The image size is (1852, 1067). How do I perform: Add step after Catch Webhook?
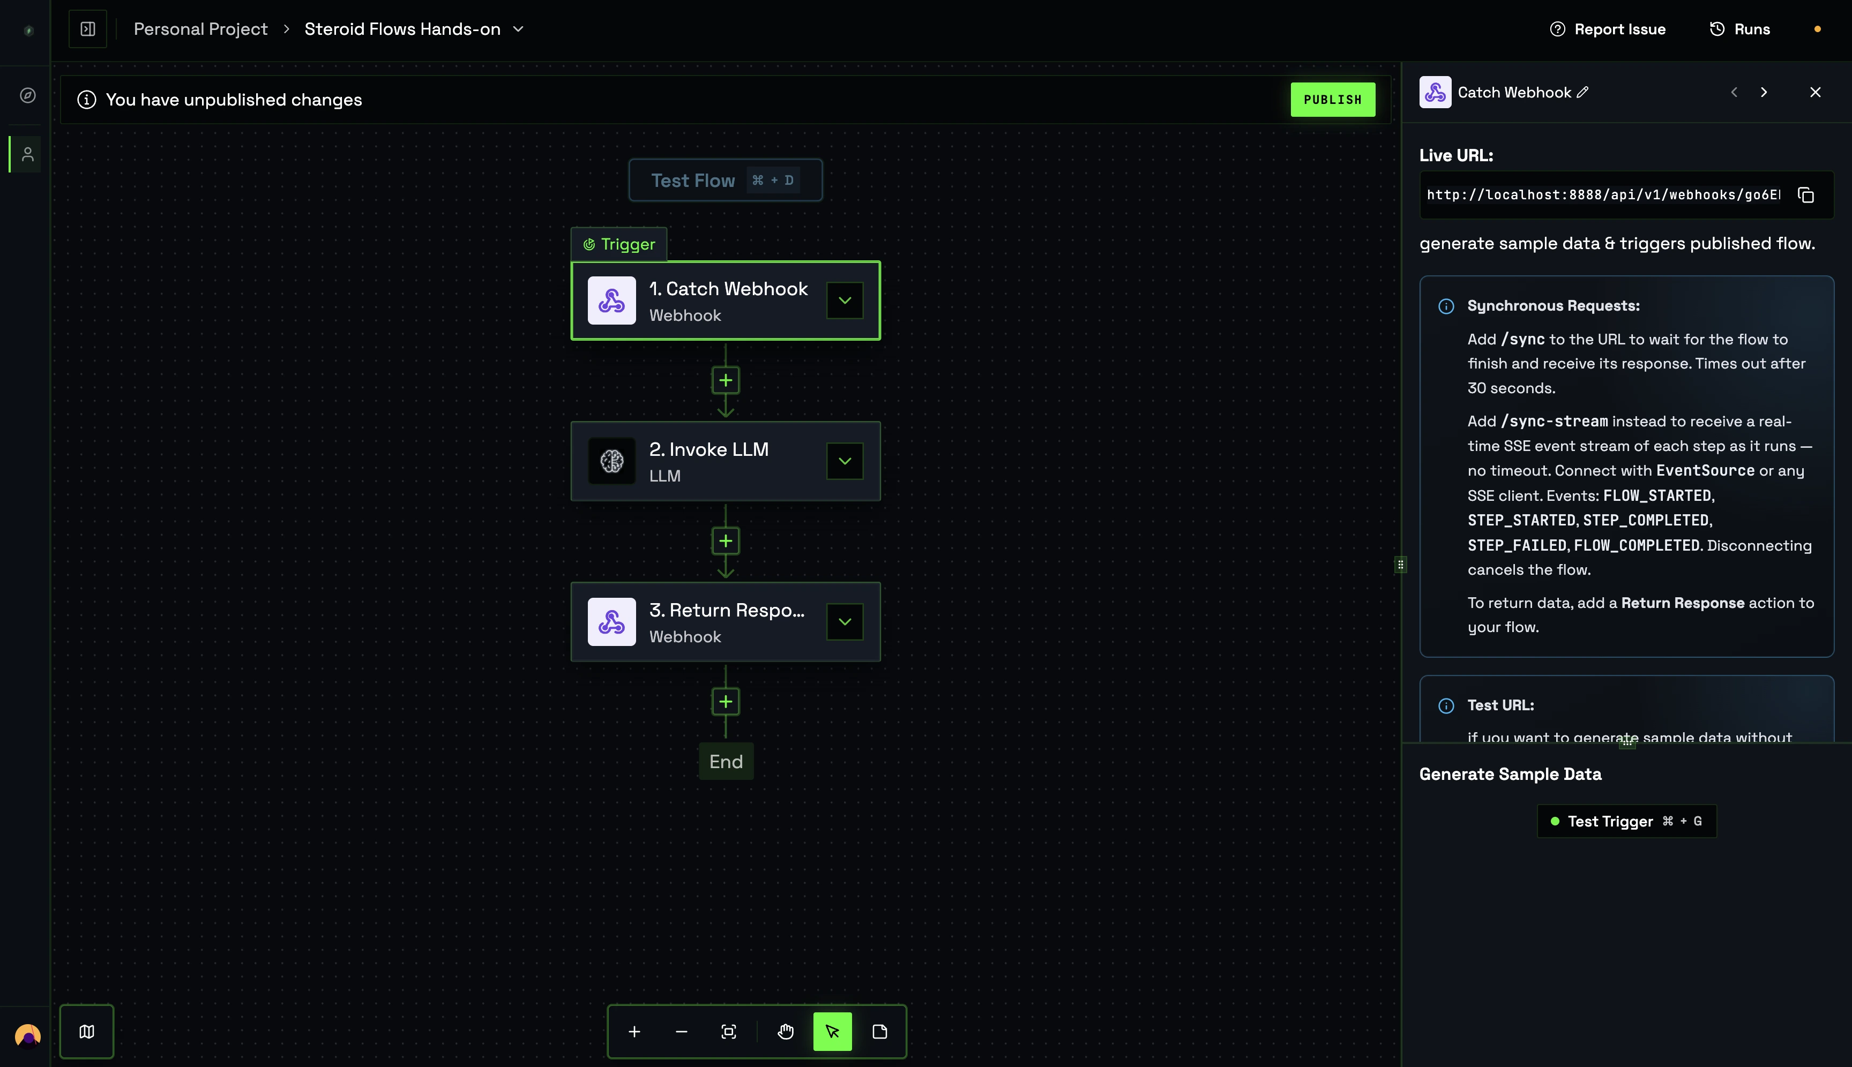pos(725,380)
